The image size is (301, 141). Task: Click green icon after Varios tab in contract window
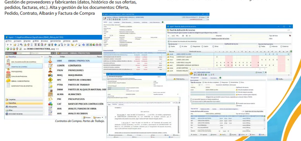pyautogui.click(x=163, y=22)
